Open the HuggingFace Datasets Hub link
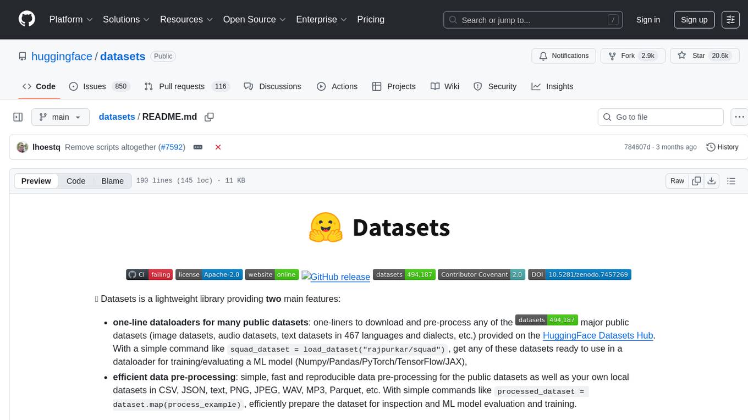The image size is (748, 420). point(599,335)
